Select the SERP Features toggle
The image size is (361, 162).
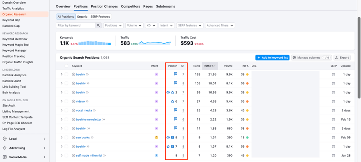point(100,17)
